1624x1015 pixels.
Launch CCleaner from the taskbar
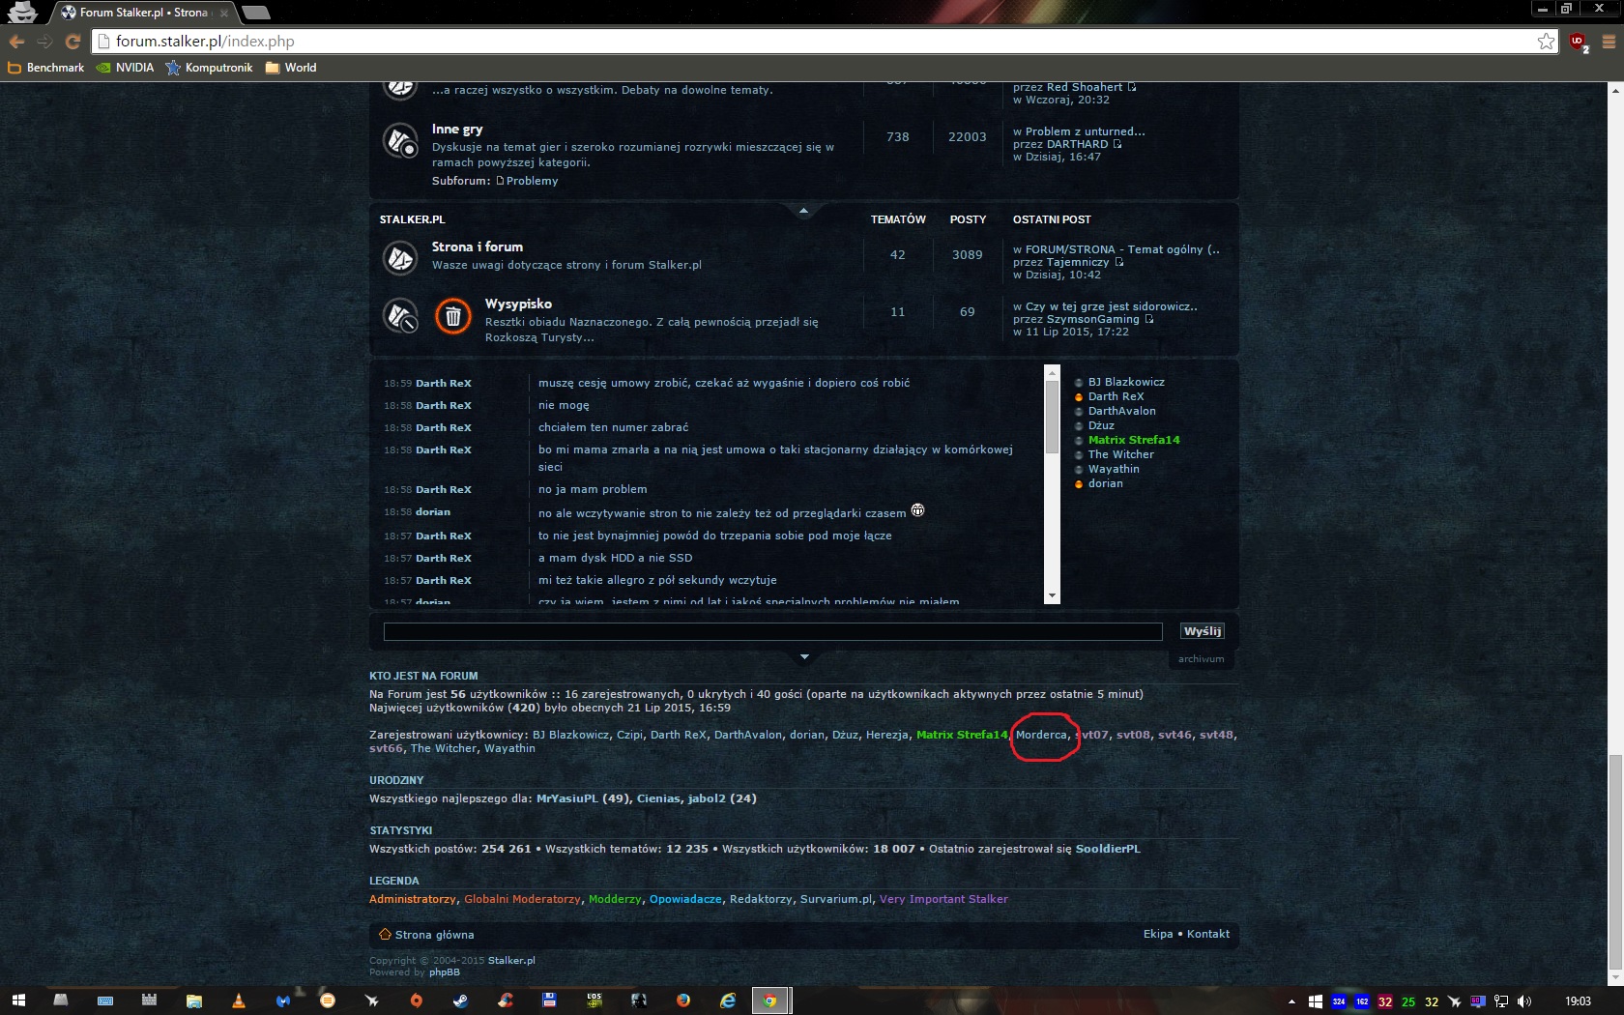[x=506, y=1000]
